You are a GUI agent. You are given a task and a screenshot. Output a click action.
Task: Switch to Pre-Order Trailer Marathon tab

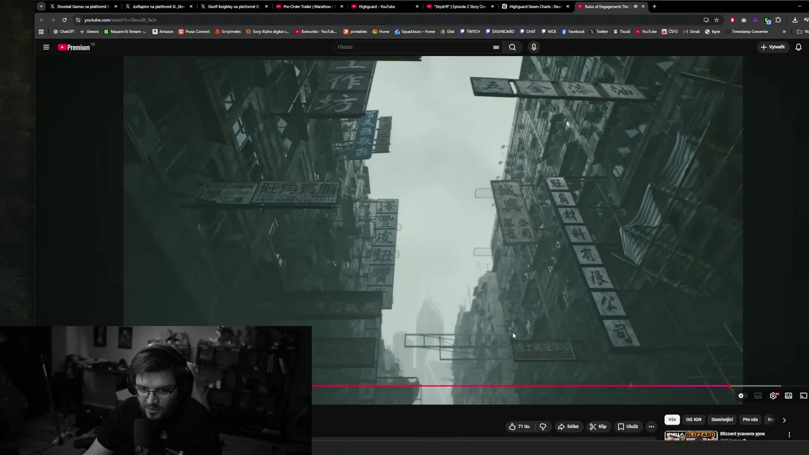tap(308, 6)
